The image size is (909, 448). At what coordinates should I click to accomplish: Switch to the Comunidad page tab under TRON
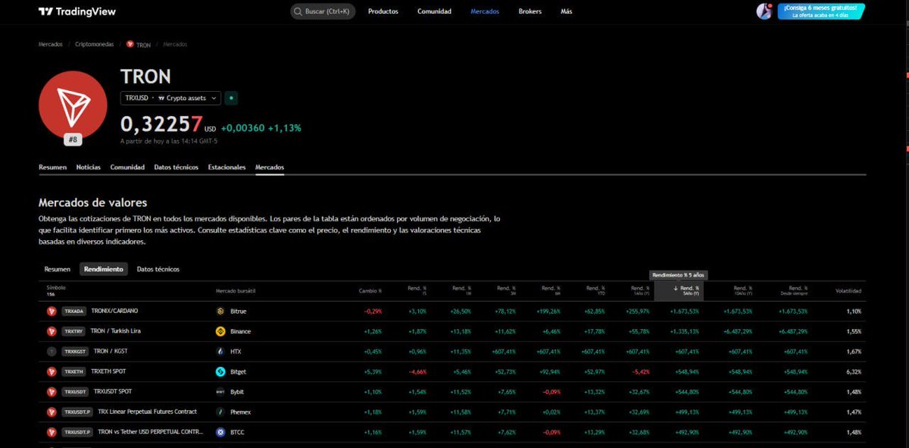point(127,167)
